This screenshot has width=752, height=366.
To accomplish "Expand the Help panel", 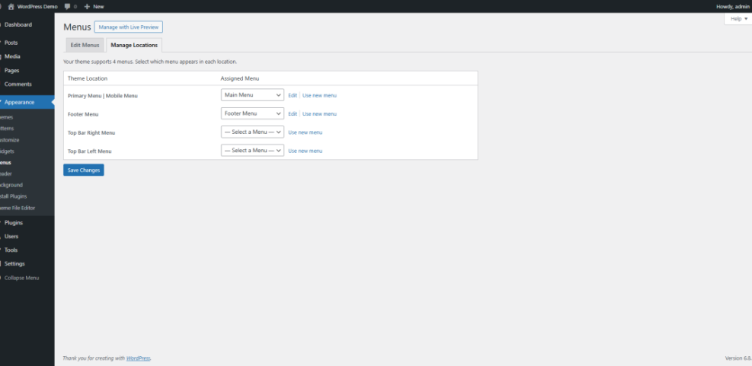I will click(x=738, y=19).
